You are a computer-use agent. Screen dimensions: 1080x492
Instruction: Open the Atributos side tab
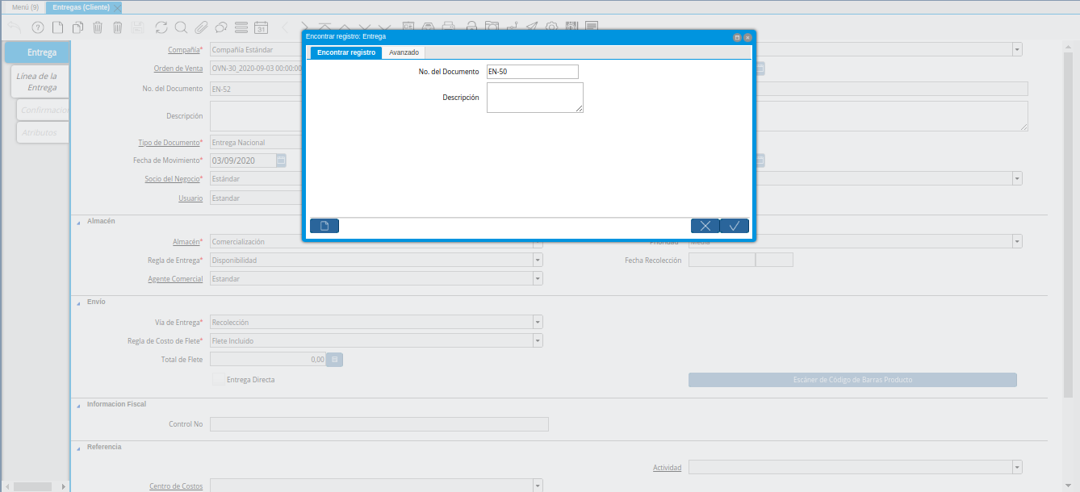click(x=42, y=132)
